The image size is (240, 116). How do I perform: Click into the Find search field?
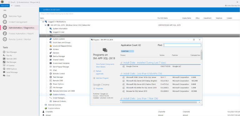pyautogui.click(x=182, y=45)
